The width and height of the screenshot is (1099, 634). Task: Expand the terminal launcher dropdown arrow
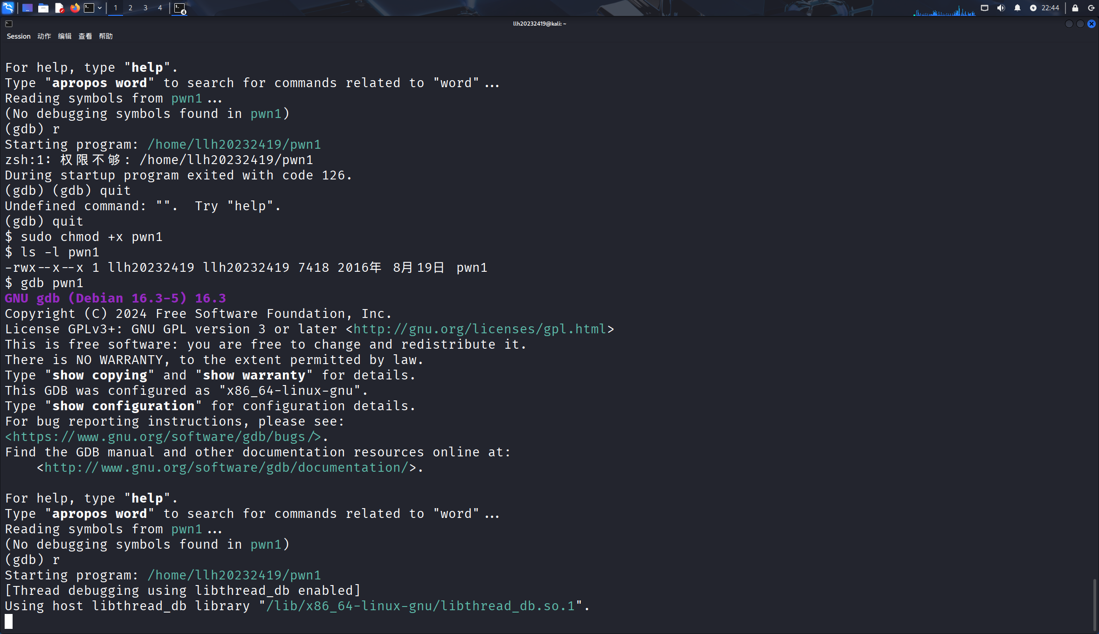click(100, 8)
